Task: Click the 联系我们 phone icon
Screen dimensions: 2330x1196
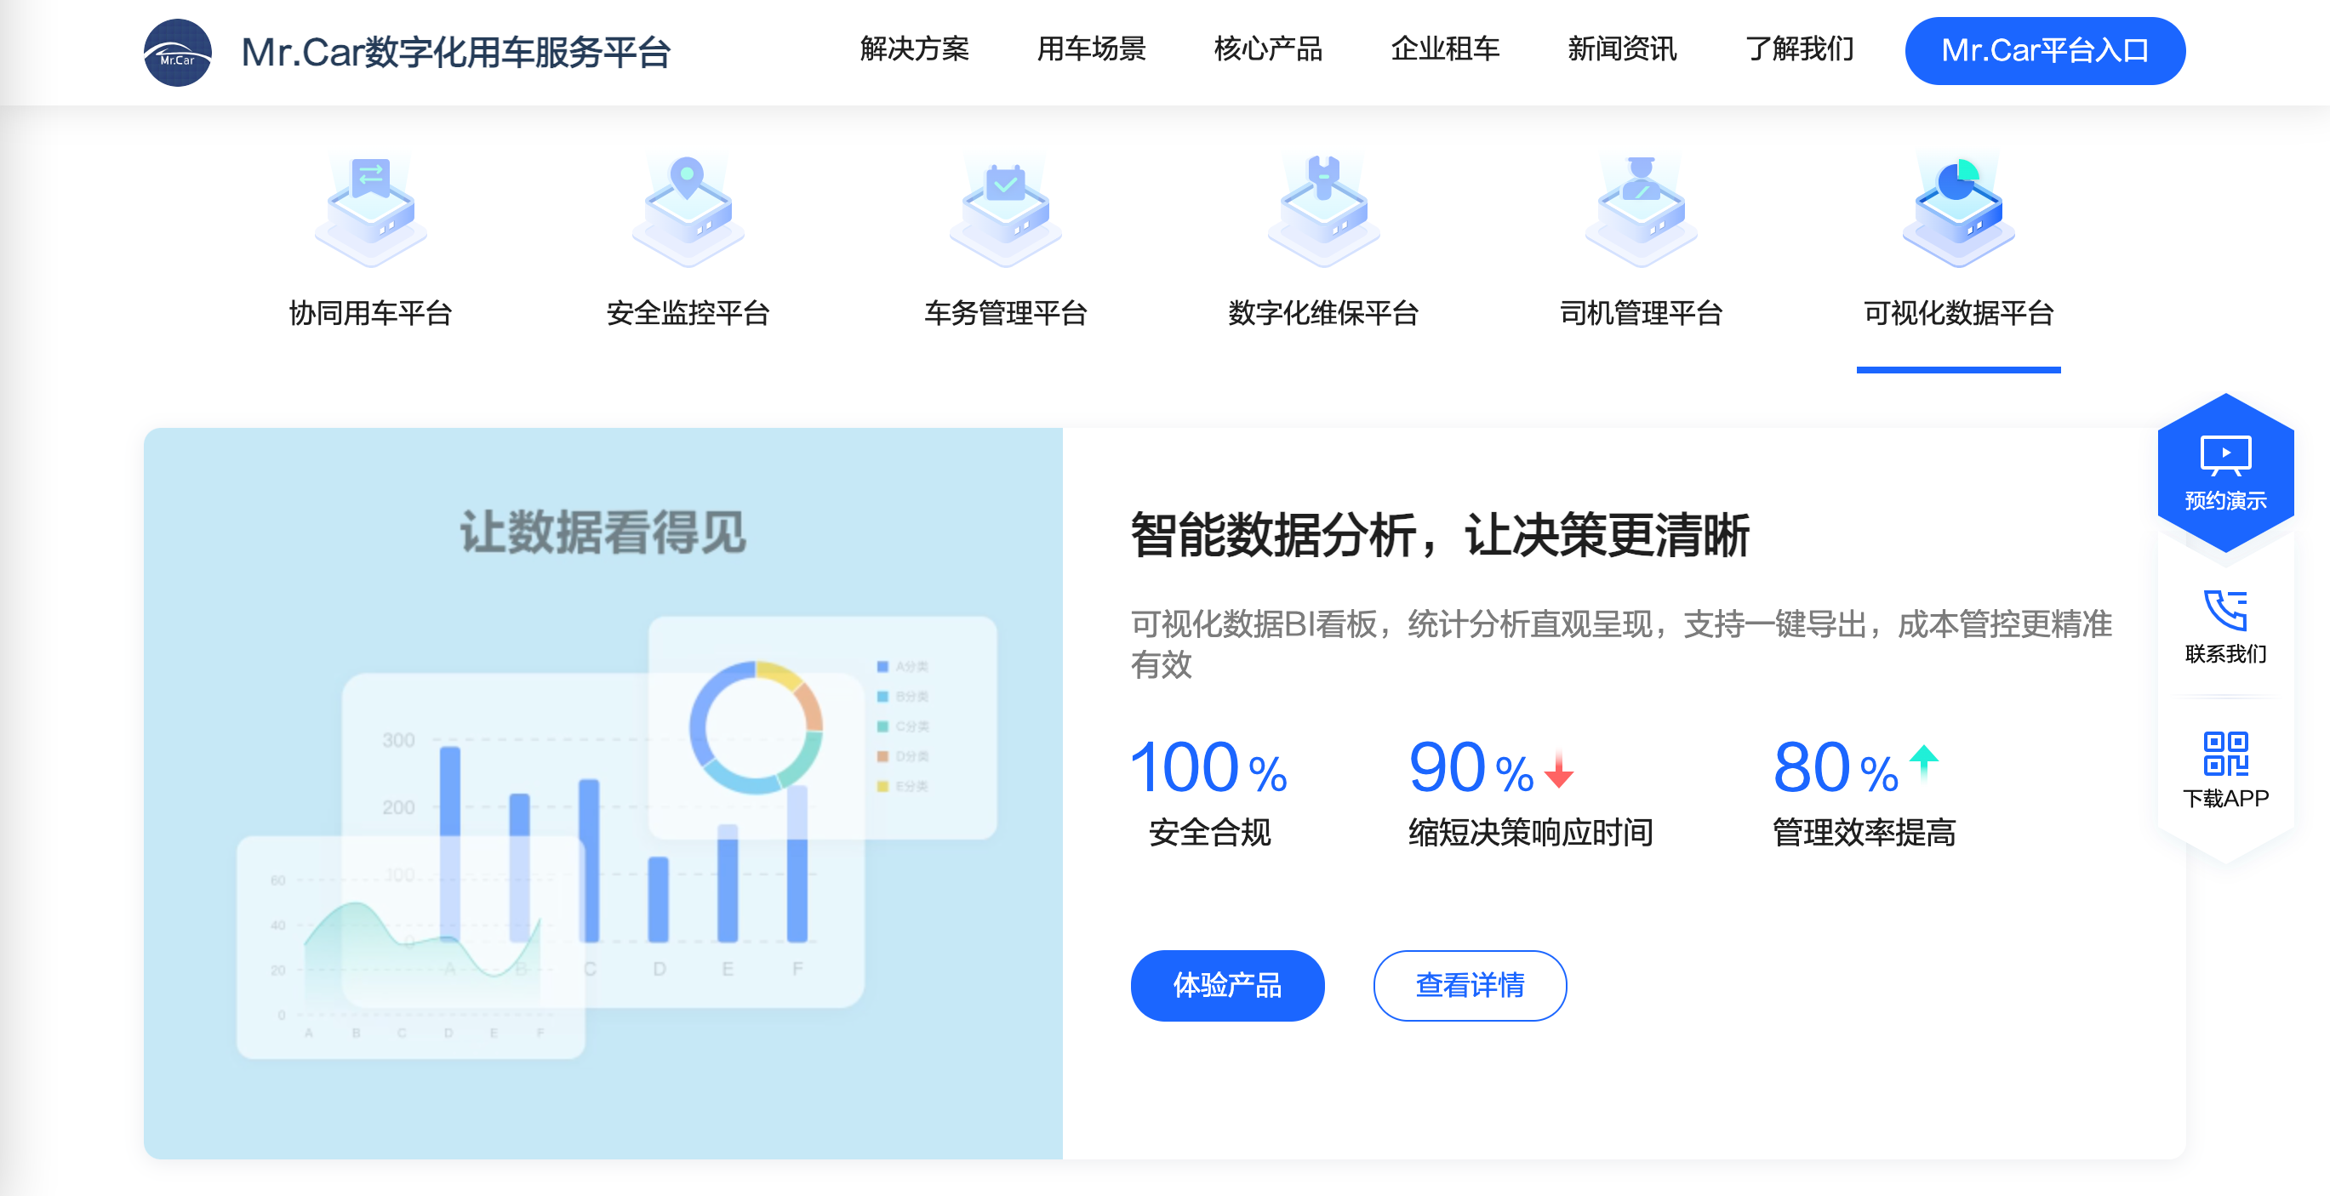Action: tap(2225, 610)
